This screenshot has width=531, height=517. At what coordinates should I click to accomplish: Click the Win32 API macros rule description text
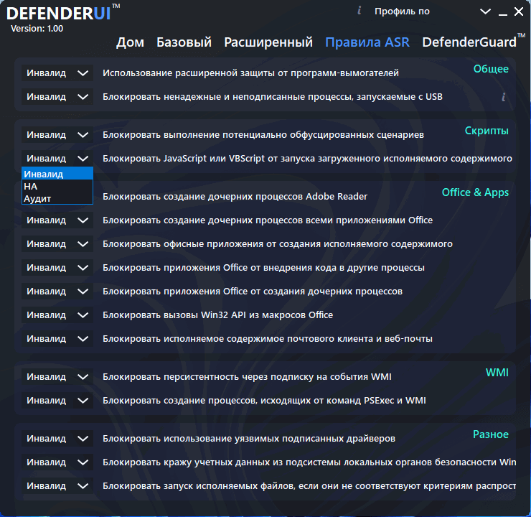pos(217,315)
